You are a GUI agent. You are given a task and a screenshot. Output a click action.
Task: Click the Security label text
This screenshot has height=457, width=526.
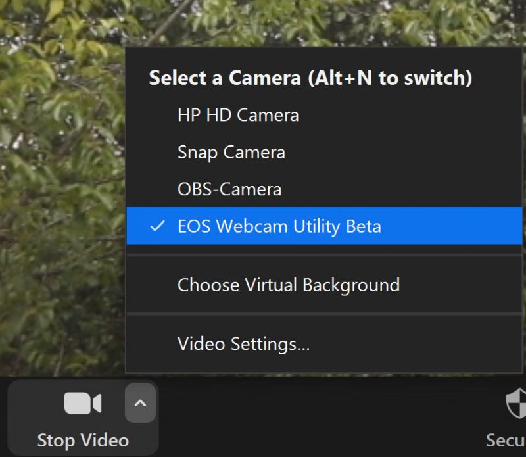(506, 439)
